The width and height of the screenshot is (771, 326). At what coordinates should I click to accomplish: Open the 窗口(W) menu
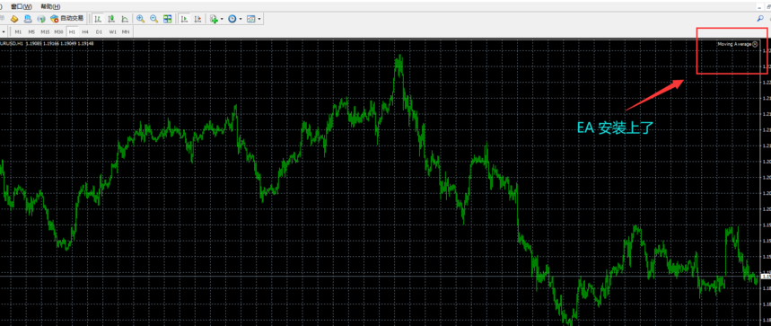(x=22, y=6)
